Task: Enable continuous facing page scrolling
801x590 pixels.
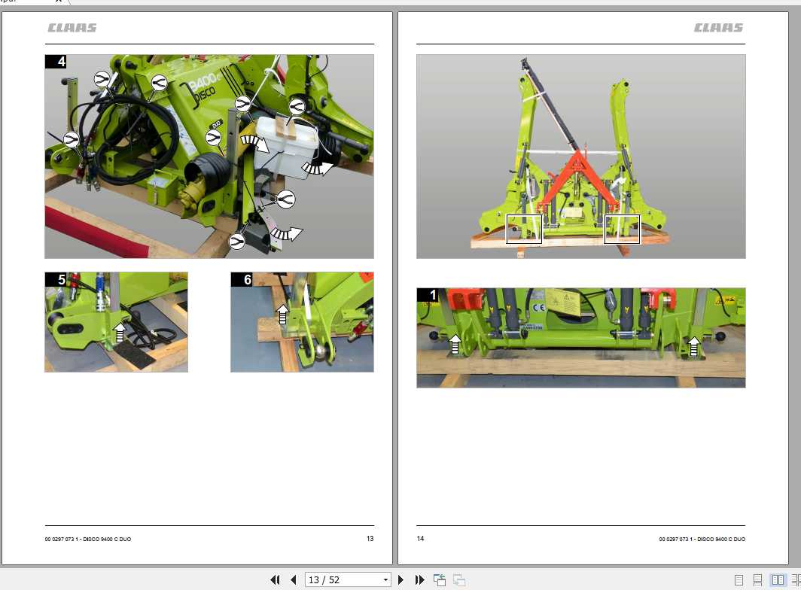Action: tap(796, 579)
